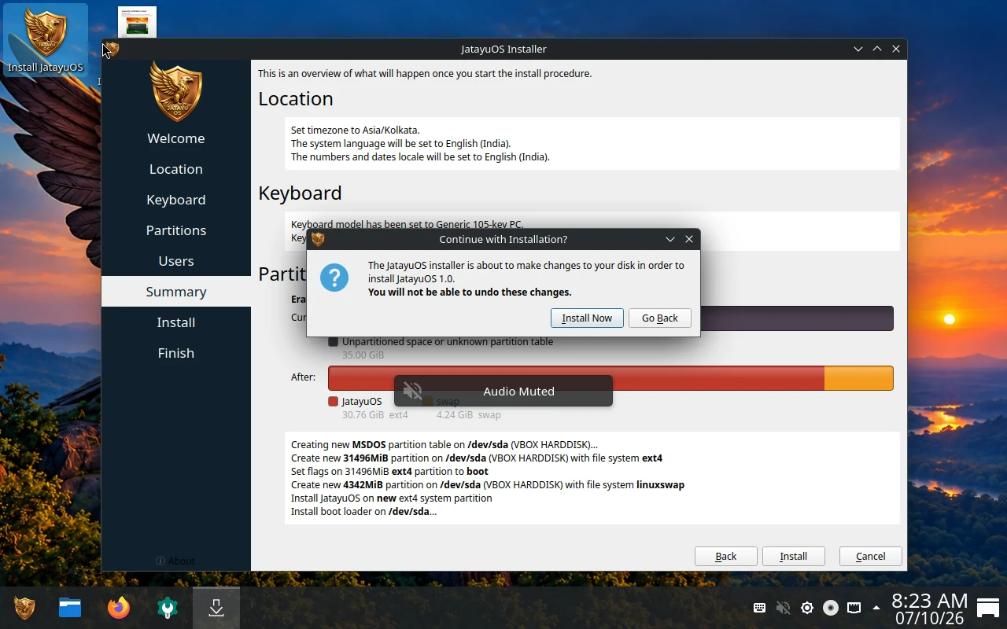Open the file manager from the taskbar

(x=70, y=608)
